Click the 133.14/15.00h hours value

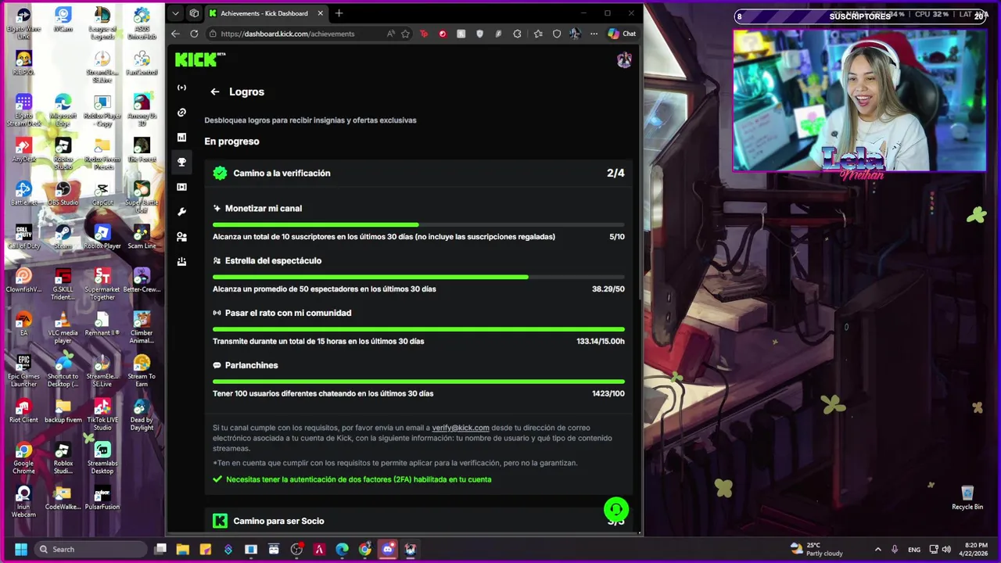tap(600, 342)
